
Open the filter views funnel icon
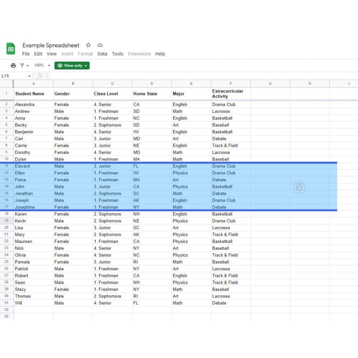click(x=22, y=65)
